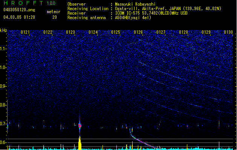Select observer name Masayuki Kobayashi
Screen dimensions: 237x150
click(x=135, y=4)
